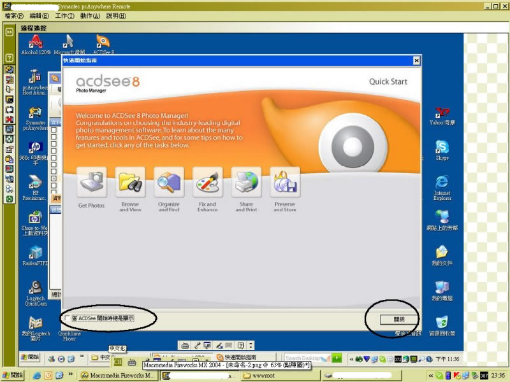Select the Skype desktop icon

click(x=442, y=150)
